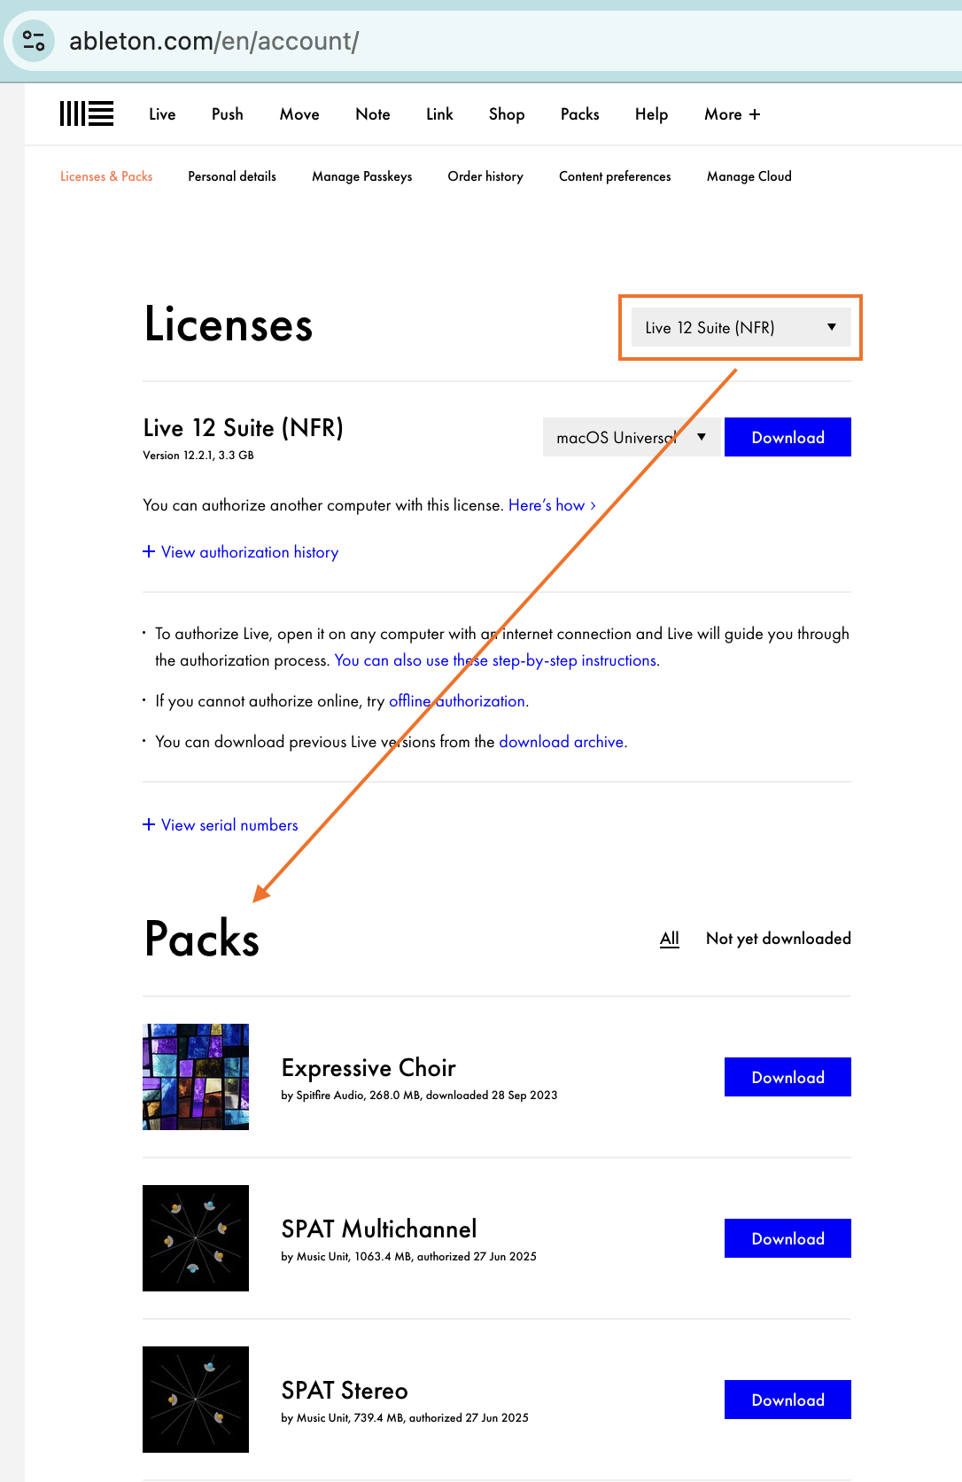Screen dimensions: 962x1482
Task: Show All packs filter
Action: pyautogui.click(x=670, y=939)
